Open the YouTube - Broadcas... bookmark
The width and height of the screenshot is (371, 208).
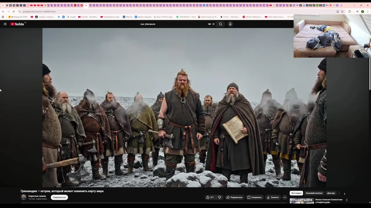[88, 17]
